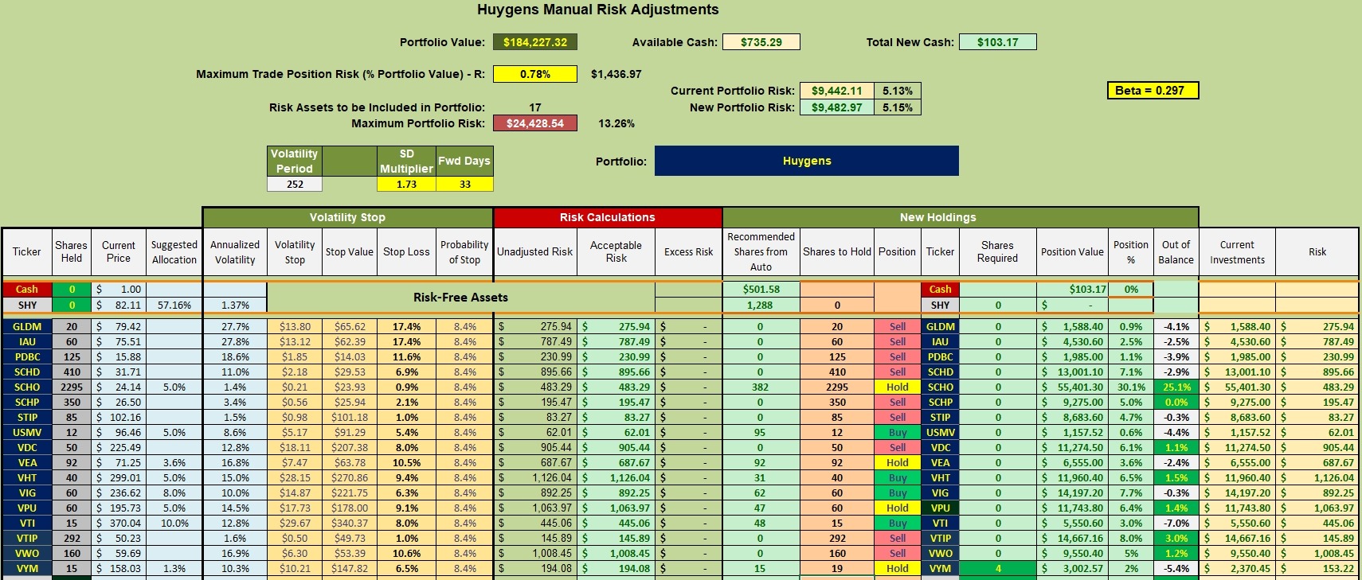Select the VHT unadjusted risk 1,126.04
This screenshot has width=1362, height=580.
pos(534,477)
